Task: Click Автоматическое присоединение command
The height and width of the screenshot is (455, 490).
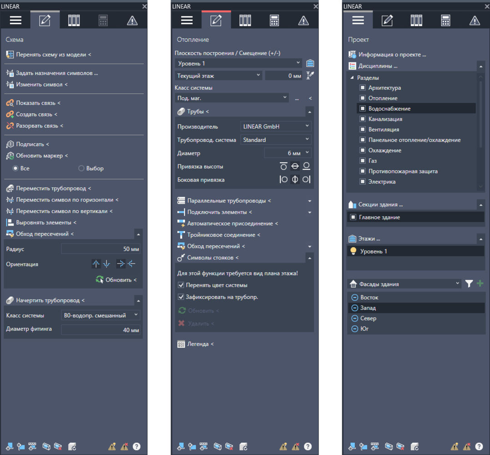Action: click(227, 223)
